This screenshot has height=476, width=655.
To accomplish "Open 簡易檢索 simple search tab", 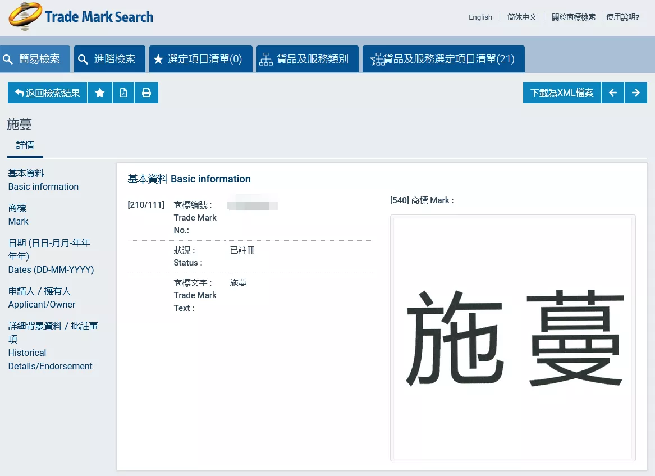I will click(x=35, y=59).
